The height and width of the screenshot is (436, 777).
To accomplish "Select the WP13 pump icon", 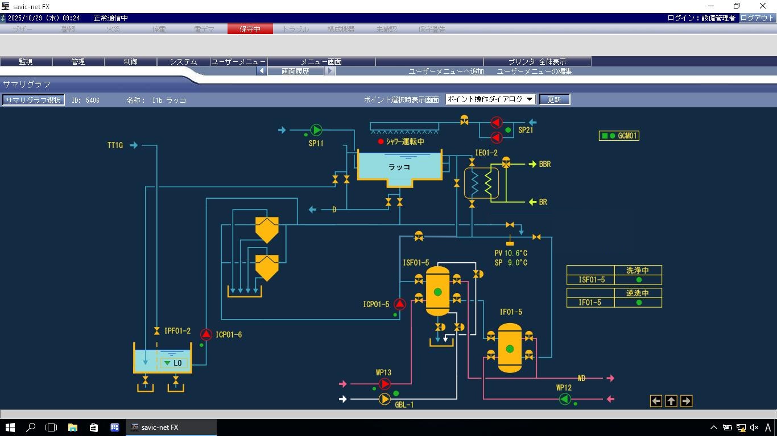I will pos(385,384).
